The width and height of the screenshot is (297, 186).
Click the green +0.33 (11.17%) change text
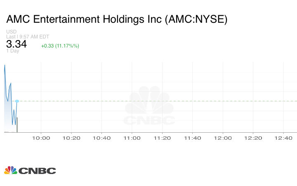pyautogui.click(x=60, y=46)
